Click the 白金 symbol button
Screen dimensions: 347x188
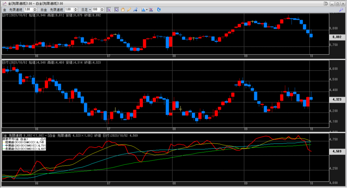click(44, 9)
